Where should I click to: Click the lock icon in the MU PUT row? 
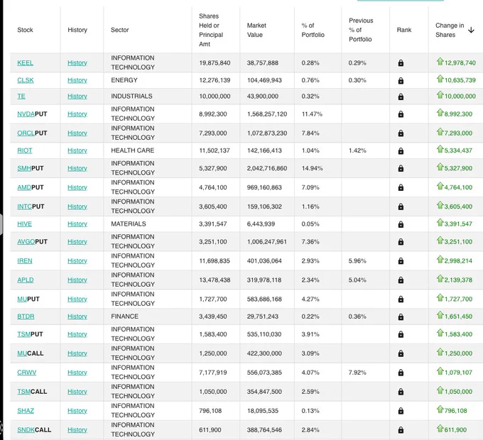[x=401, y=299]
